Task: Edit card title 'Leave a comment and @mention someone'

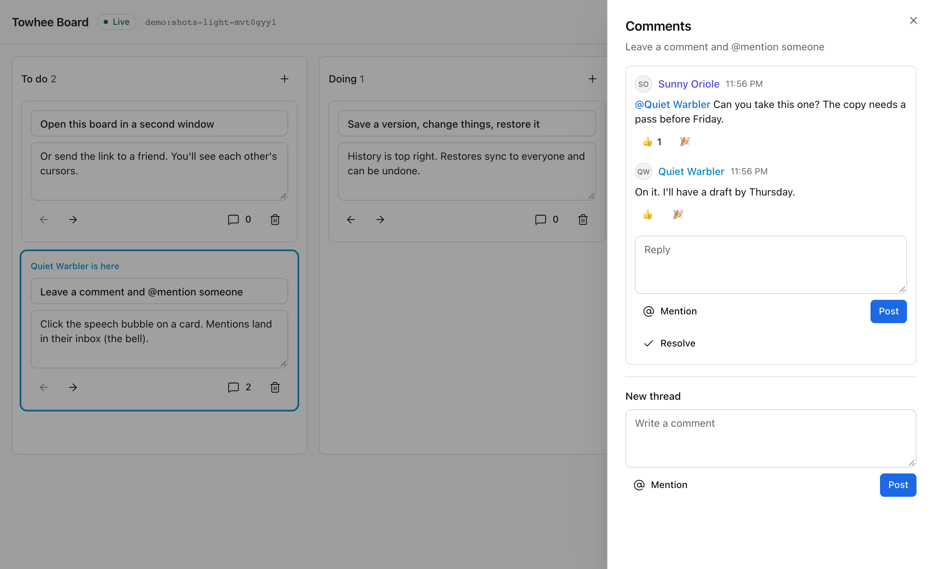Action: coord(159,291)
